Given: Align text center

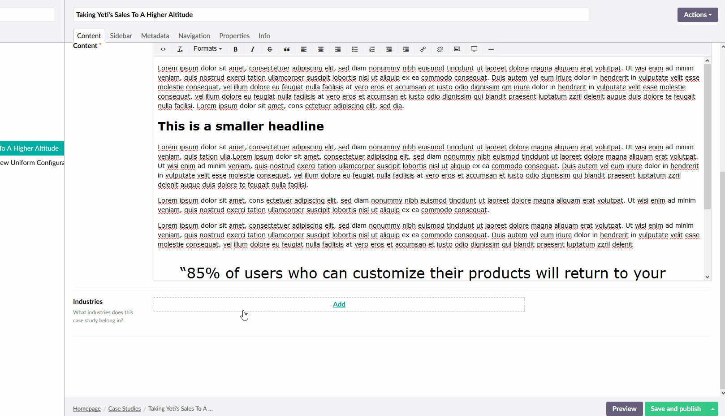Looking at the screenshot, I should click(x=321, y=49).
